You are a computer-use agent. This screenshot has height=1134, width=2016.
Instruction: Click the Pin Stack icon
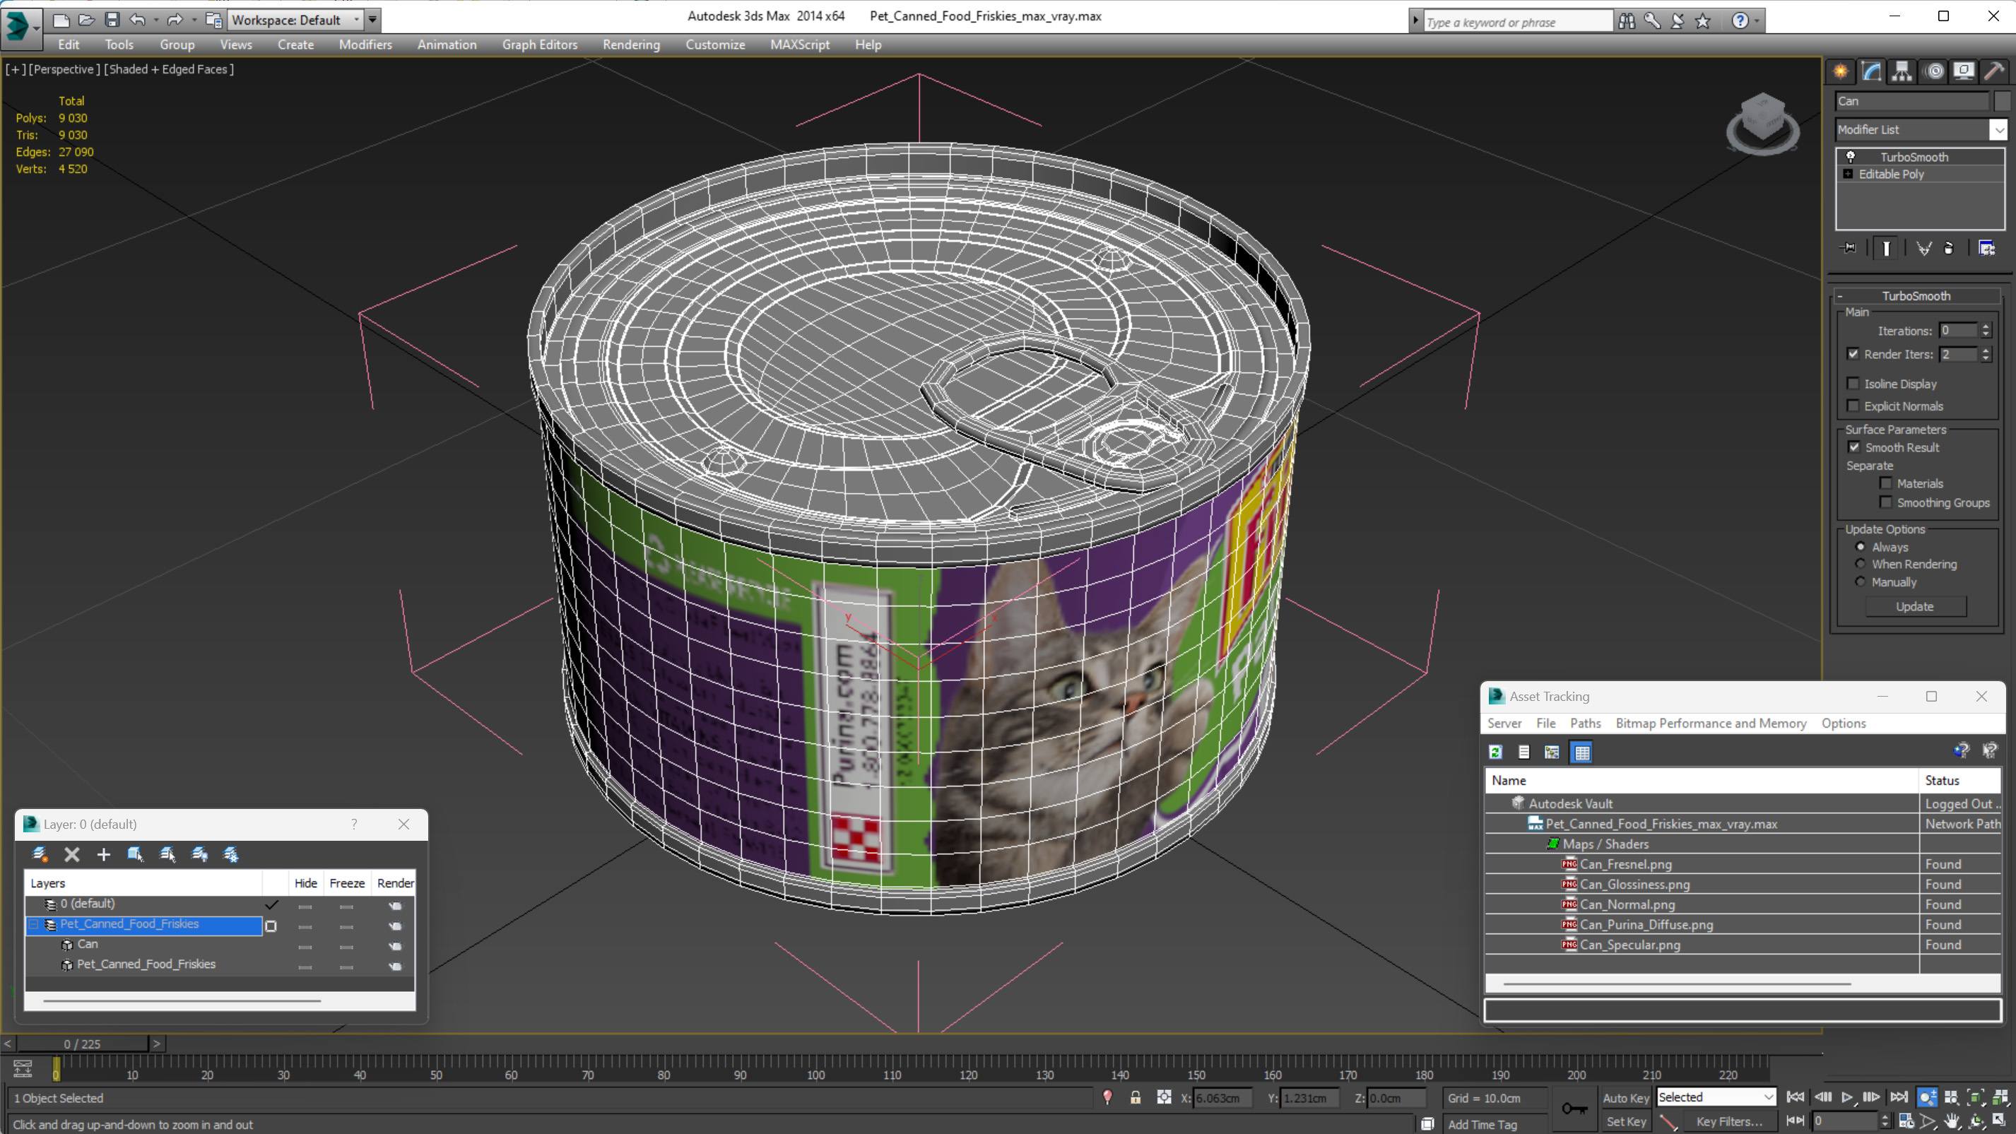tap(1849, 248)
